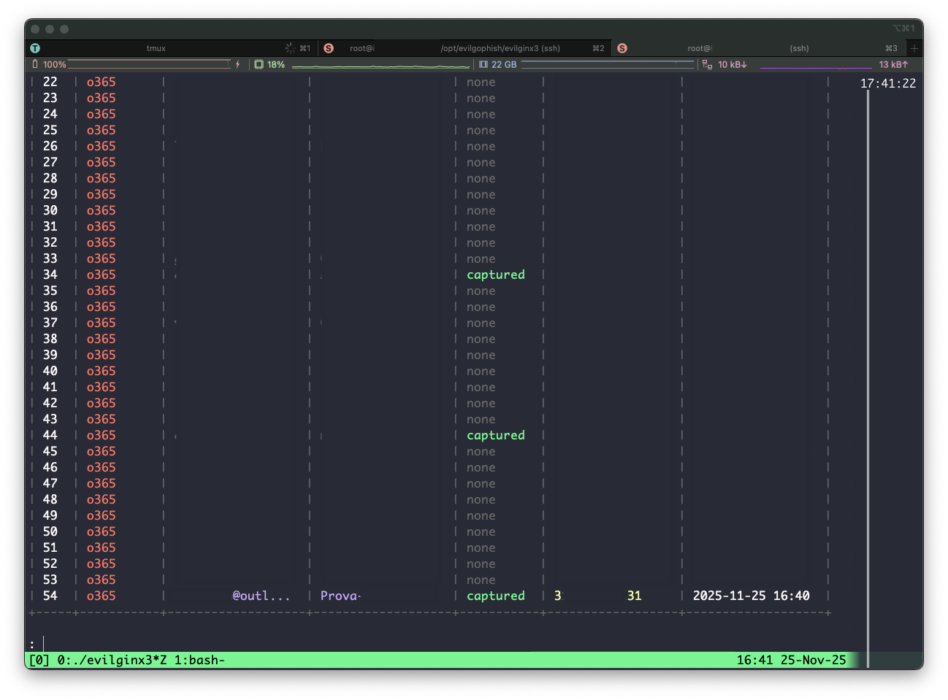Click the battery icon in the status bar

[x=35, y=64]
